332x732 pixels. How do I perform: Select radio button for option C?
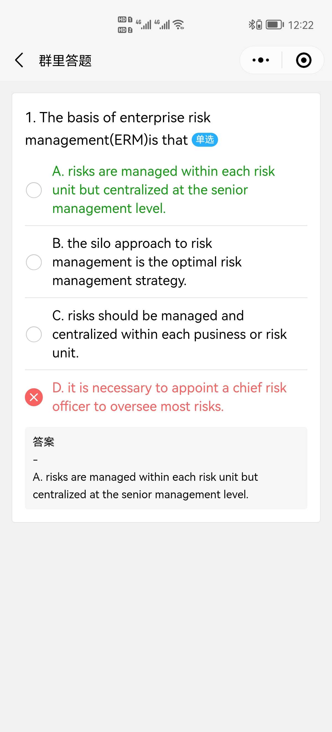pyautogui.click(x=34, y=334)
